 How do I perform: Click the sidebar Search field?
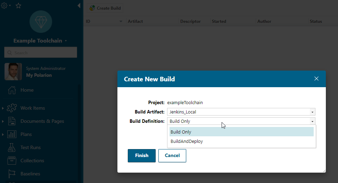click(41, 53)
